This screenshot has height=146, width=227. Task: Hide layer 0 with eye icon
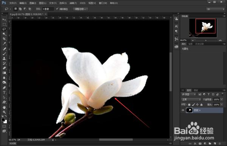click(183, 110)
